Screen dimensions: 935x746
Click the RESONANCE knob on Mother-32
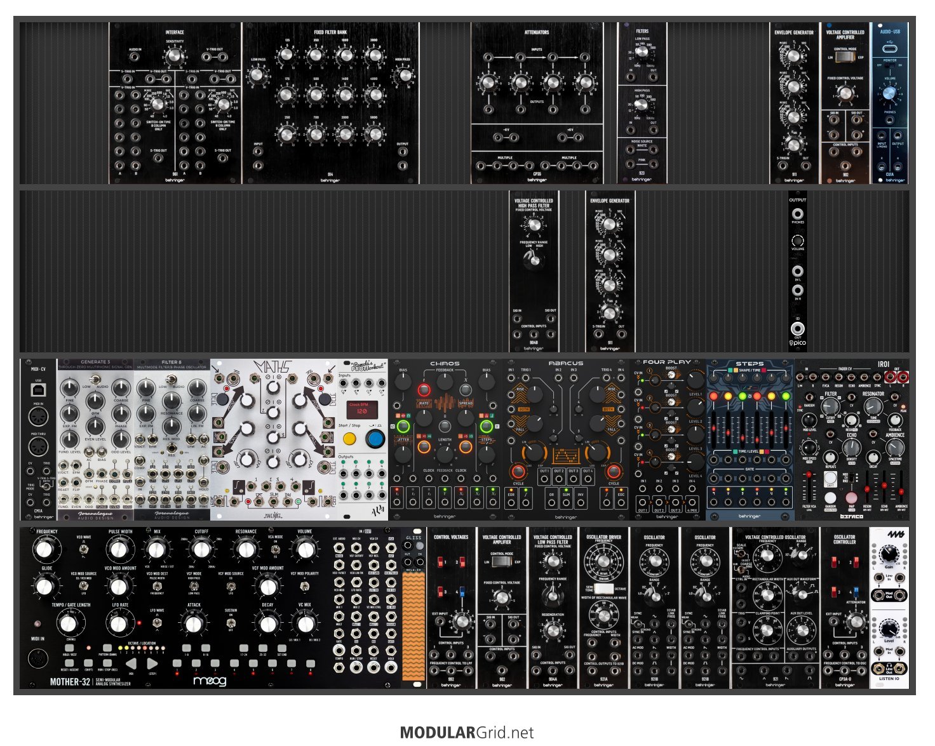(246, 550)
